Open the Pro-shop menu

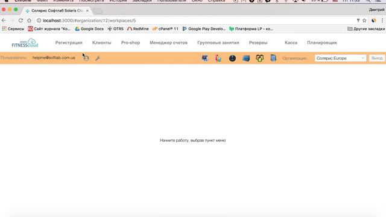click(130, 43)
